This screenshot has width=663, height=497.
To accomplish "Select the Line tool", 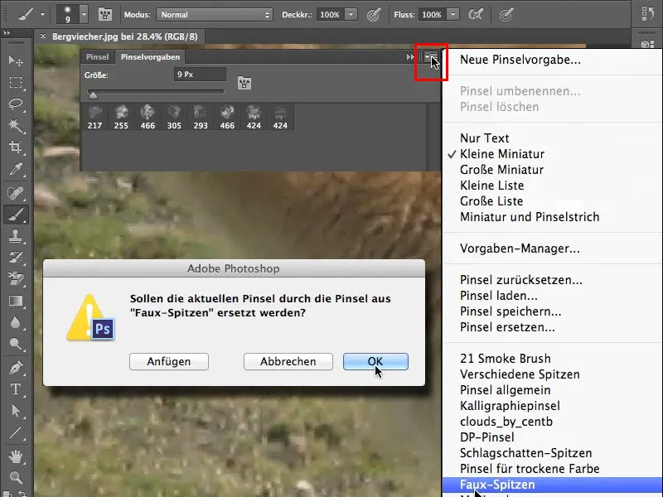I will click(x=16, y=432).
